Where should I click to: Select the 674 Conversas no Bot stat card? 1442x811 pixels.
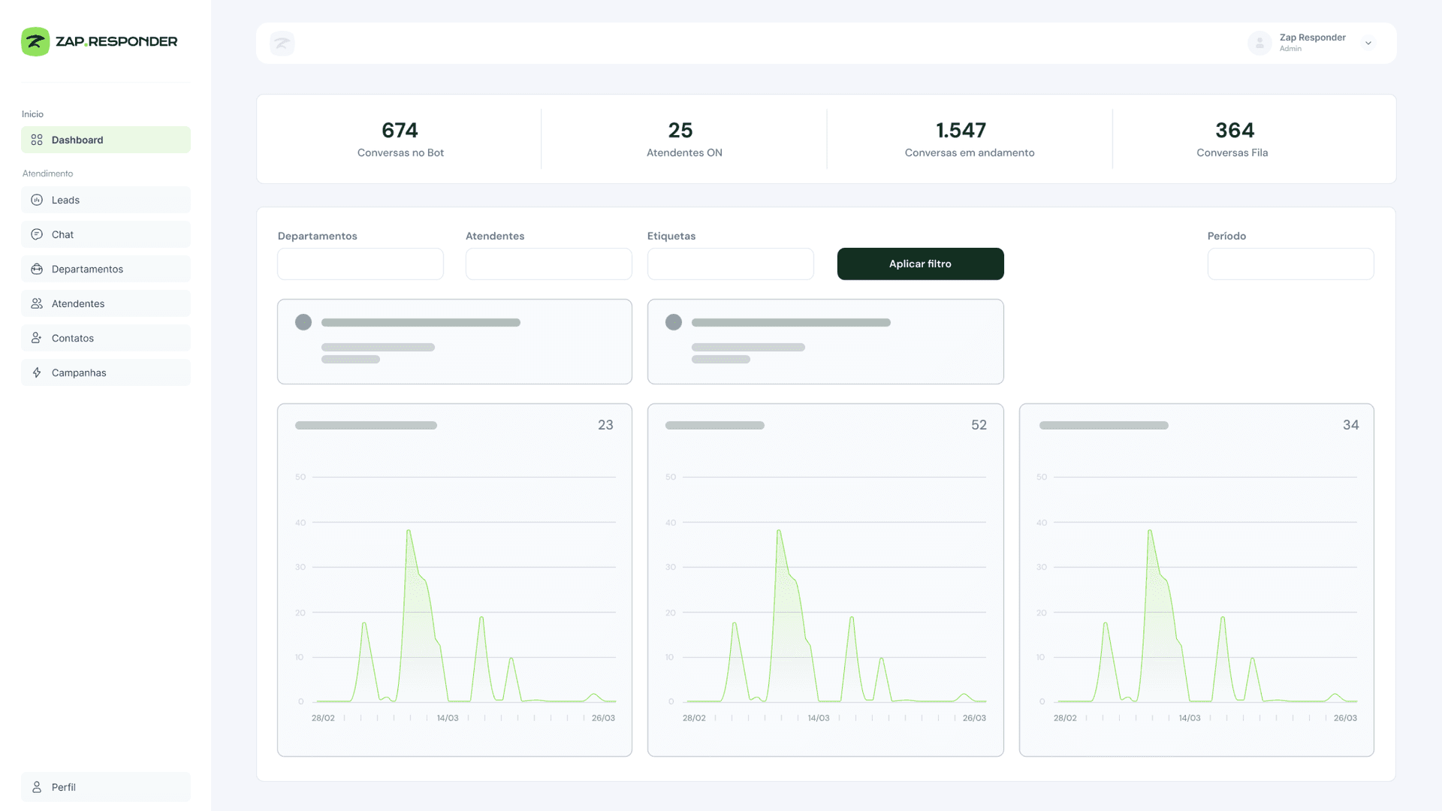400,139
